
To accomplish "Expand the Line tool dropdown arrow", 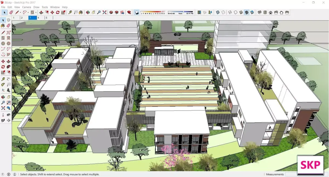I will (x=20, y=12).
